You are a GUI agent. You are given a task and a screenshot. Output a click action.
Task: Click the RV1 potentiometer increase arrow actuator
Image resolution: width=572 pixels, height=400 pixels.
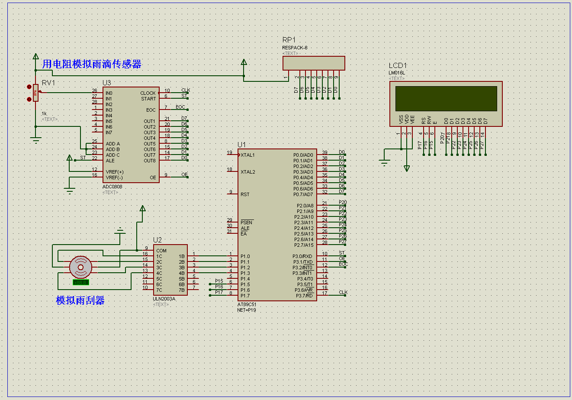(29, 87)
